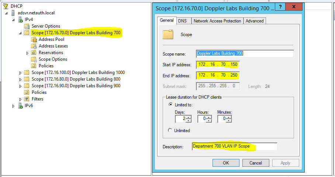
Task: Expand the Reservations node
Action: 27,53
